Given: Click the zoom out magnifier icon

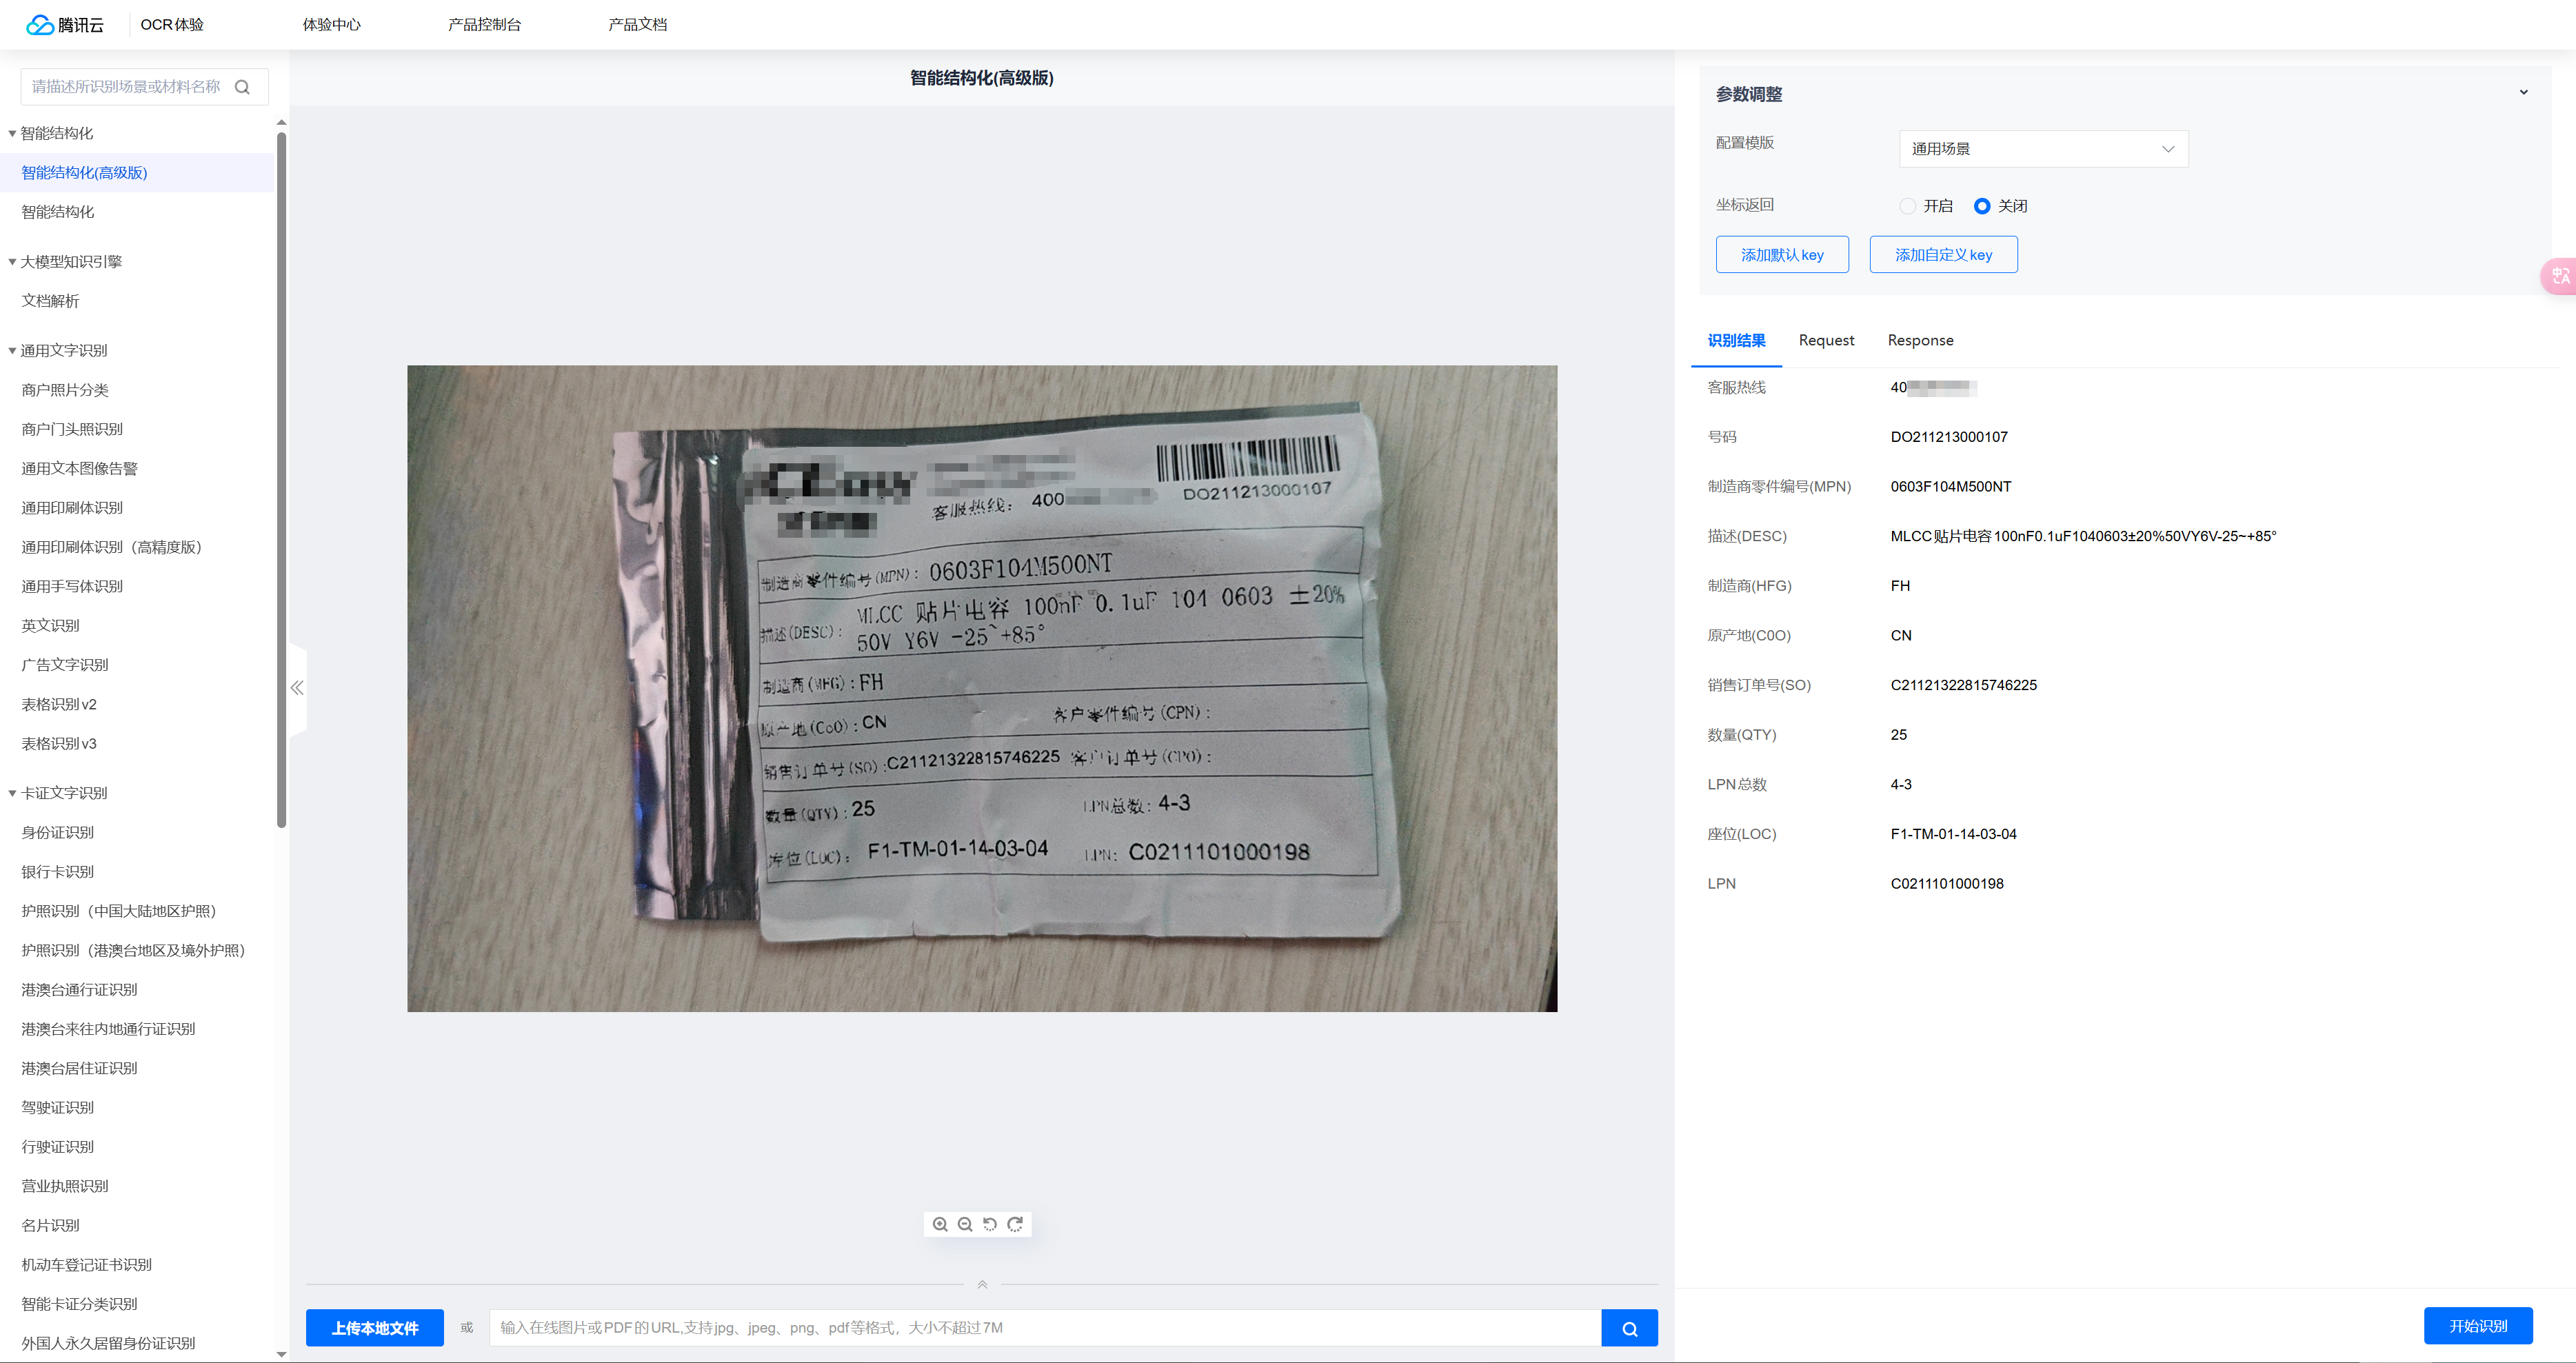Looking at the screenshot, I should 965,1224.
